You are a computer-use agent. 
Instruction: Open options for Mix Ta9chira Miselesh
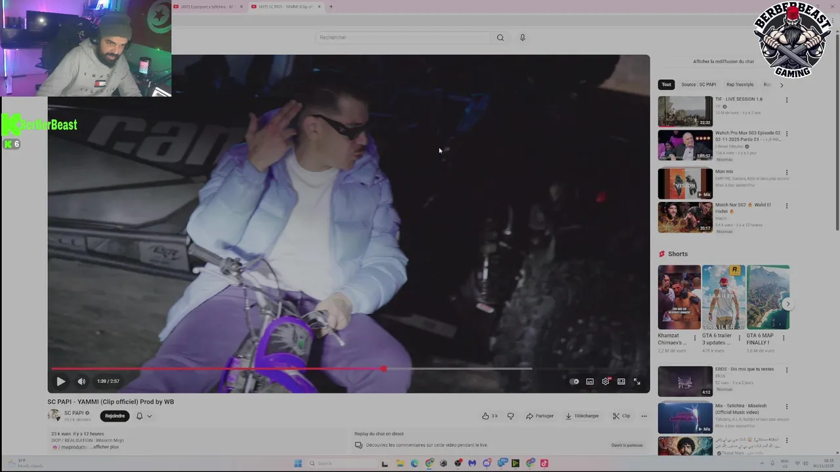[x=786, y=406]
